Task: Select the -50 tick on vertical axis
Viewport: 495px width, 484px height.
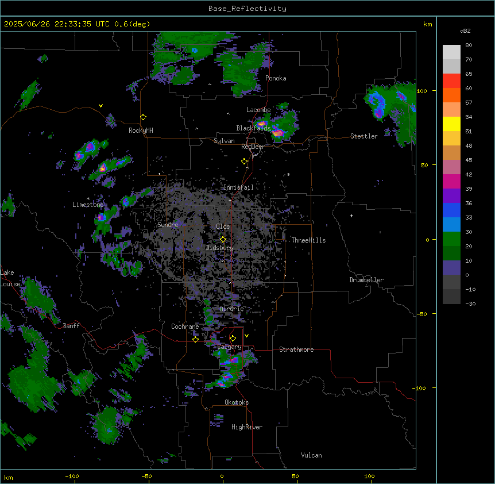Action: 421,314
